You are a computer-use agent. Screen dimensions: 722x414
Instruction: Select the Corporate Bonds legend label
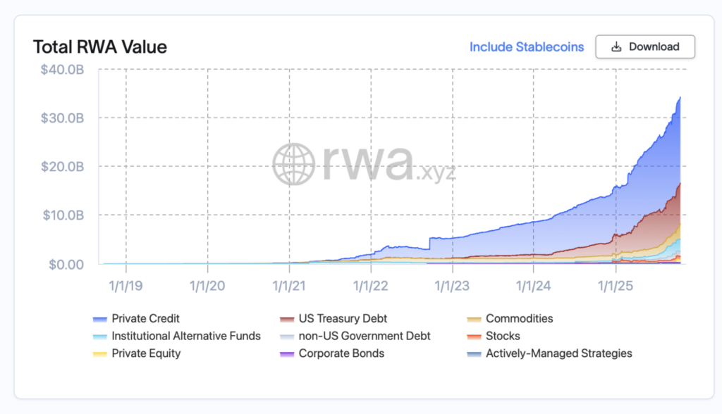pyautogui.click(x=341, y=353)
